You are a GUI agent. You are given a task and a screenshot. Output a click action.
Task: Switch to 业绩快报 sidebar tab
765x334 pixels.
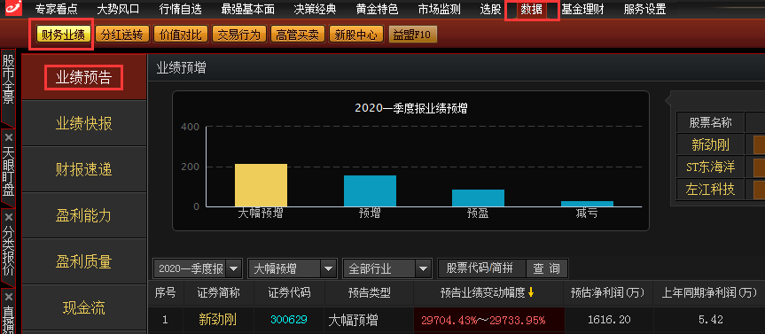(84, 123)
